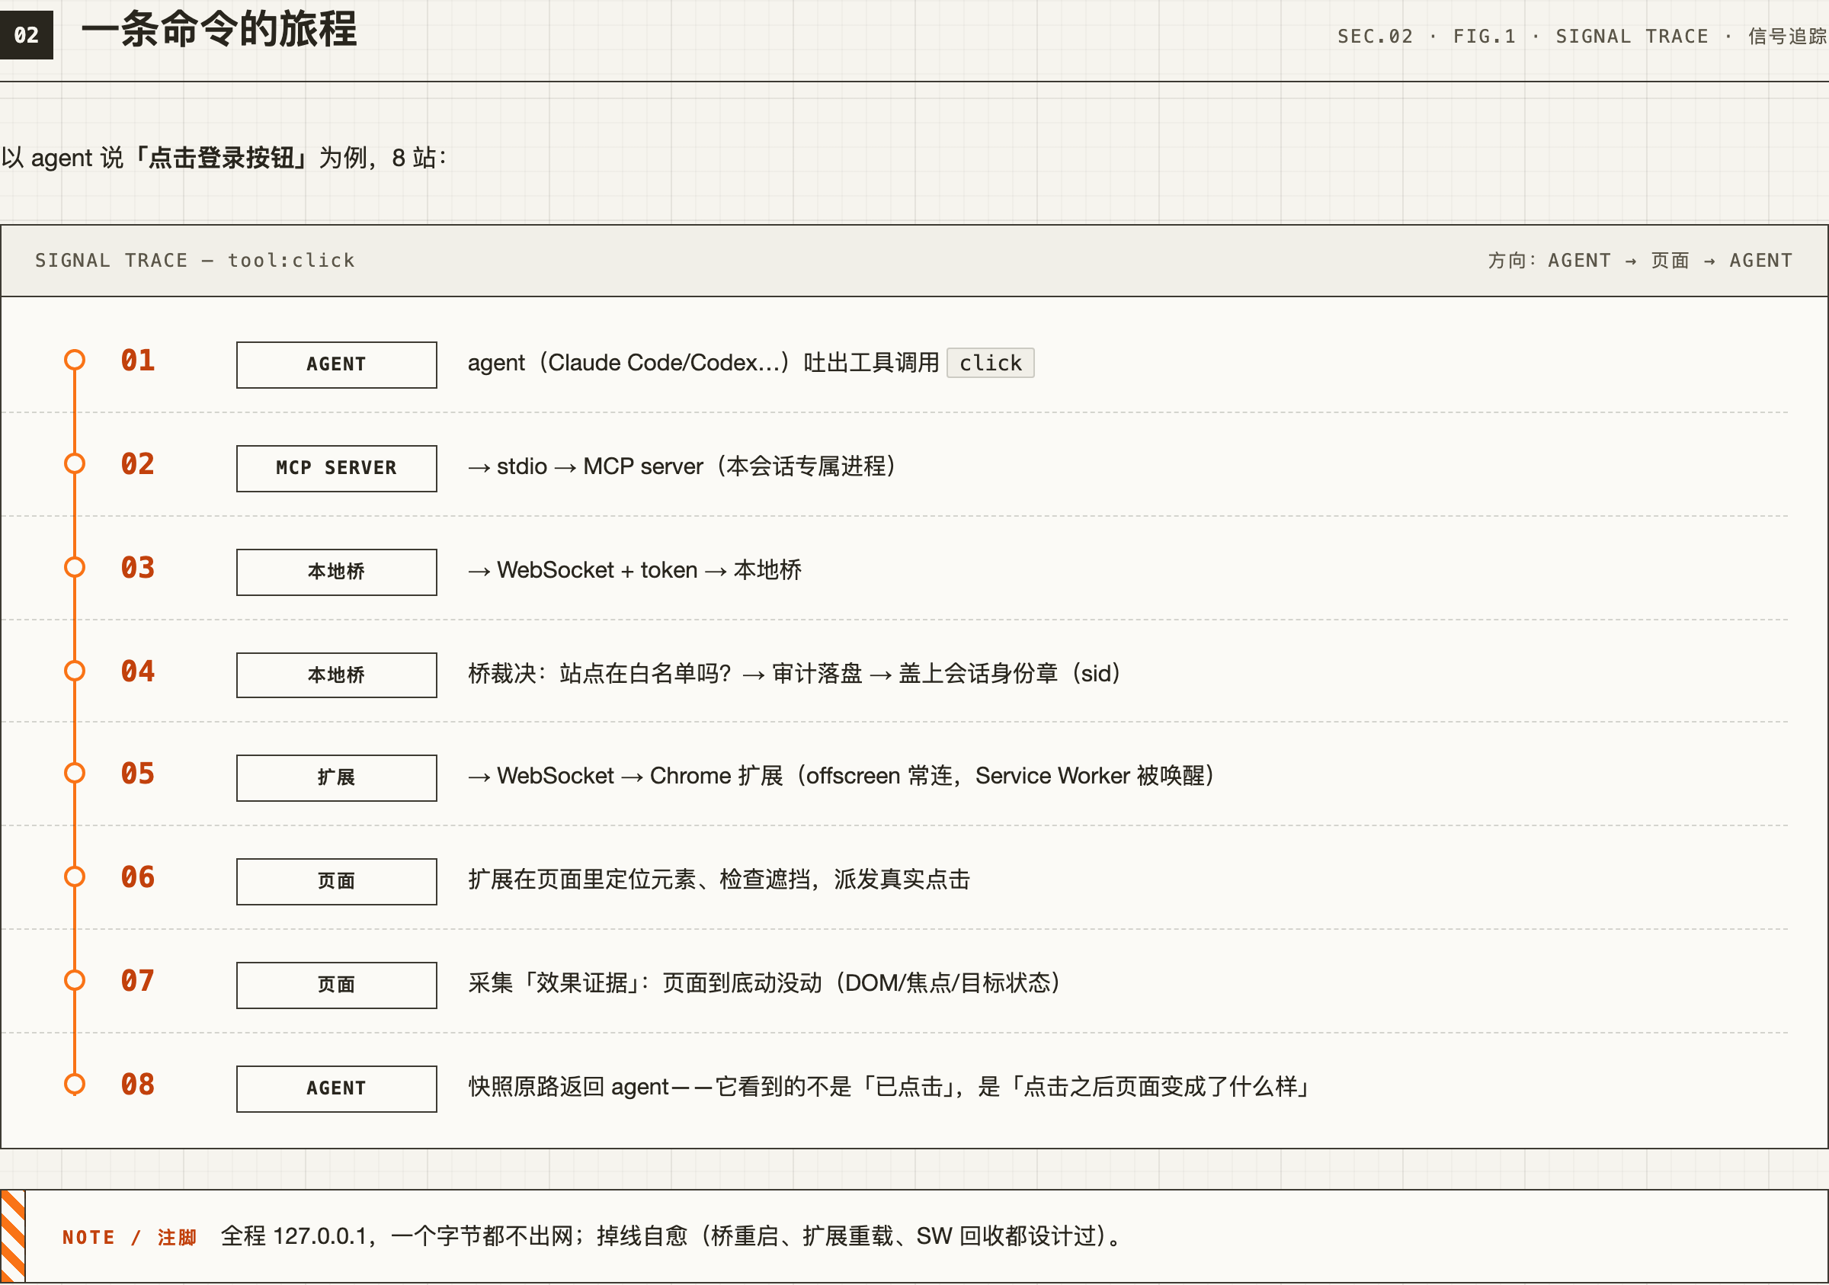Click the text → WebSocket + token → 本地桥
This screenshot has width=1829, height=1285.
635,570
